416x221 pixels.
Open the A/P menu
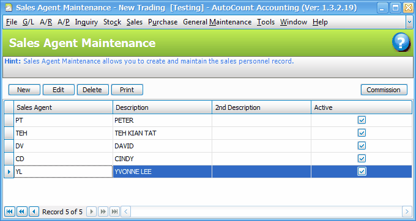coord(64,22)
